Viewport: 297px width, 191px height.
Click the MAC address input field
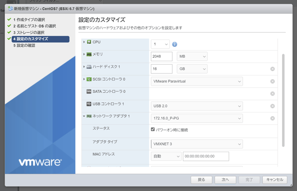(206, 156)
